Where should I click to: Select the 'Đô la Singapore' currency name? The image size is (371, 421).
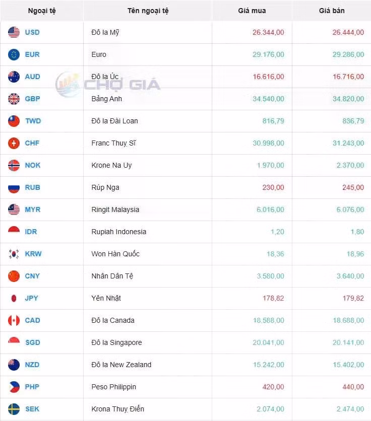pyautogui.click(x=116, y=342)
